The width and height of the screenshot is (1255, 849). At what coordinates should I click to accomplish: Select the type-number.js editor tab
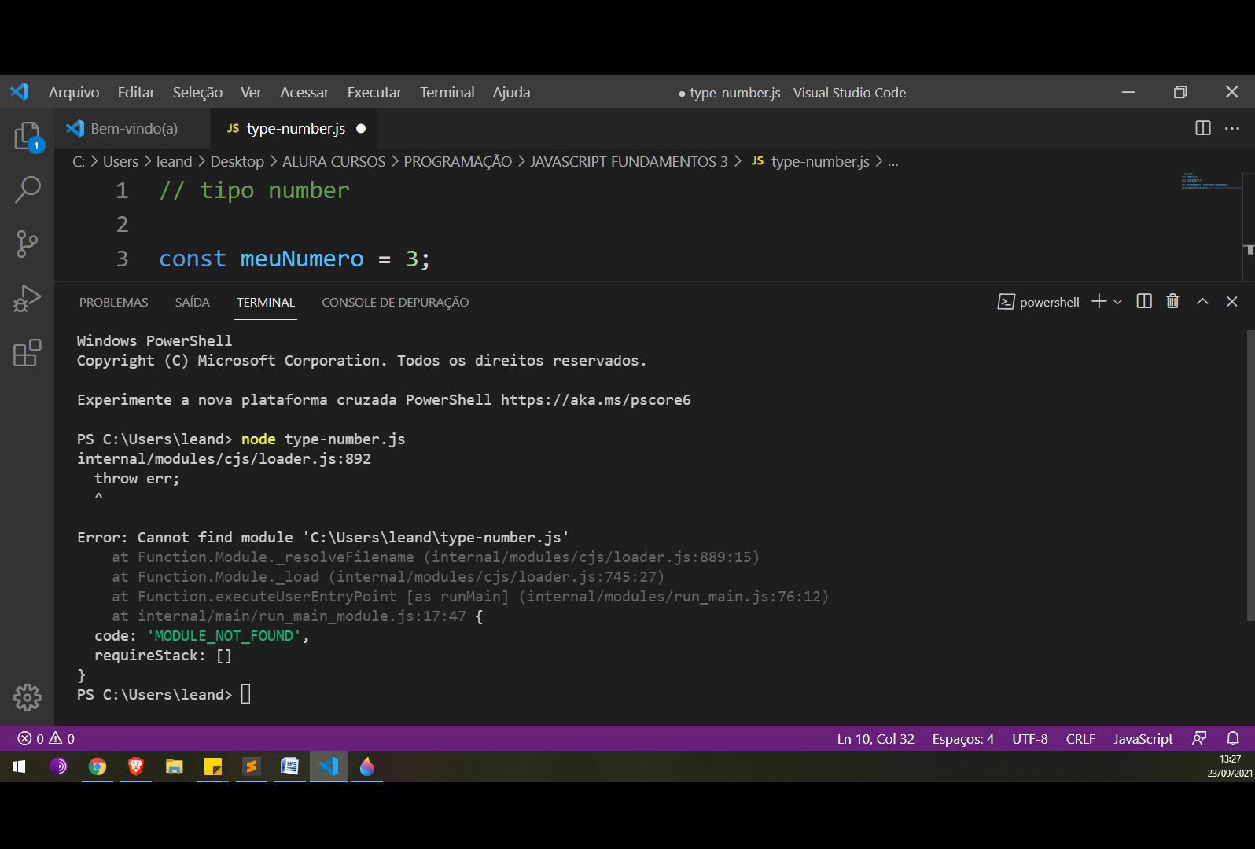point(293,128)
